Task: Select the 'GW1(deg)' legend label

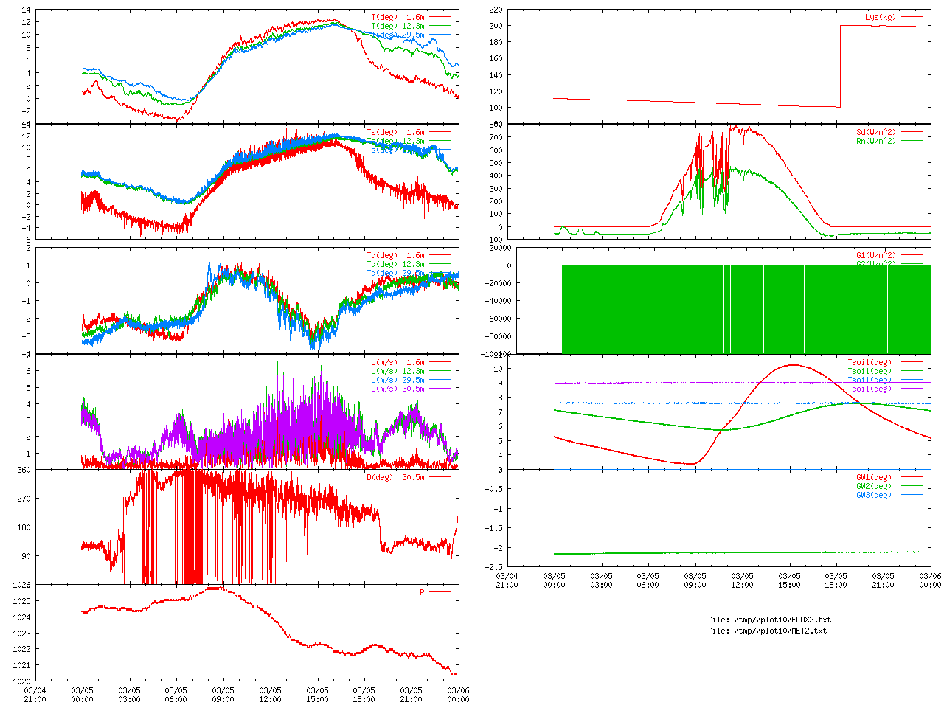Action: 874,477
